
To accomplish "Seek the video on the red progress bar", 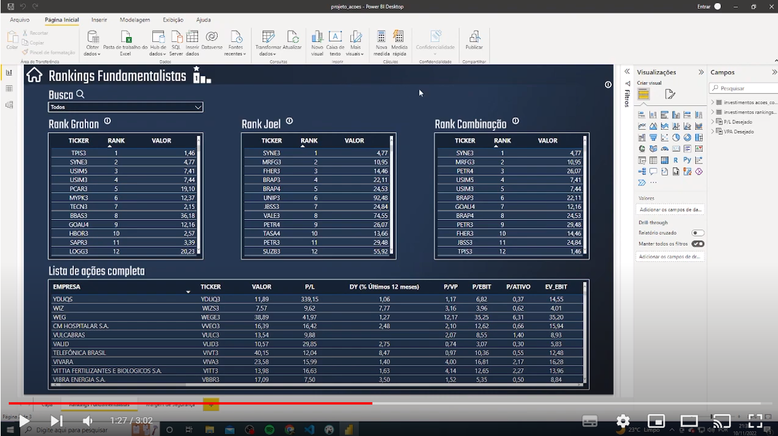I will point(191,403).
